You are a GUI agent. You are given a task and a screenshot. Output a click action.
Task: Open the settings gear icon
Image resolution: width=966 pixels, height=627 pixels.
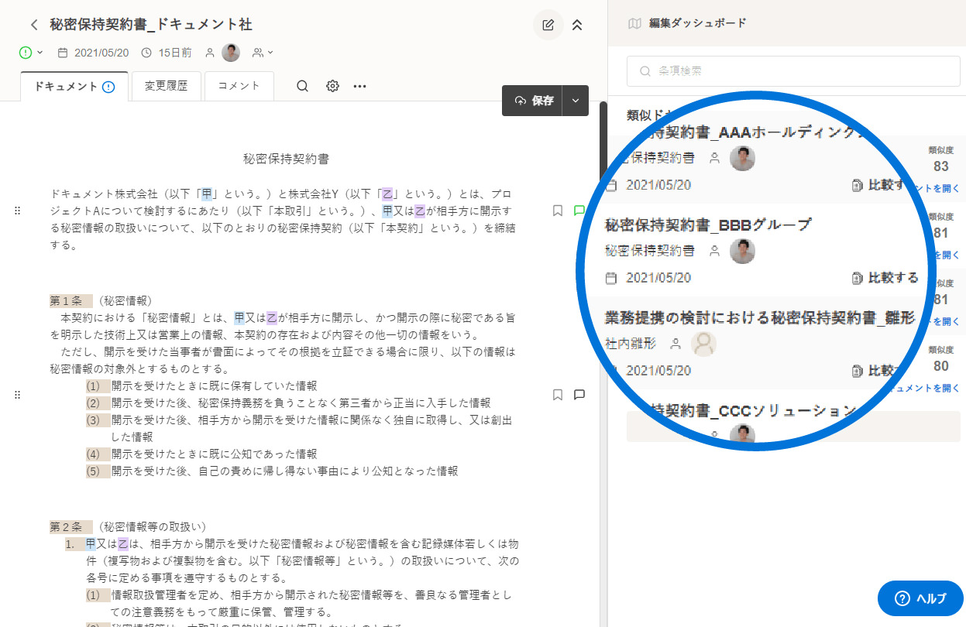tap(332, 86)
